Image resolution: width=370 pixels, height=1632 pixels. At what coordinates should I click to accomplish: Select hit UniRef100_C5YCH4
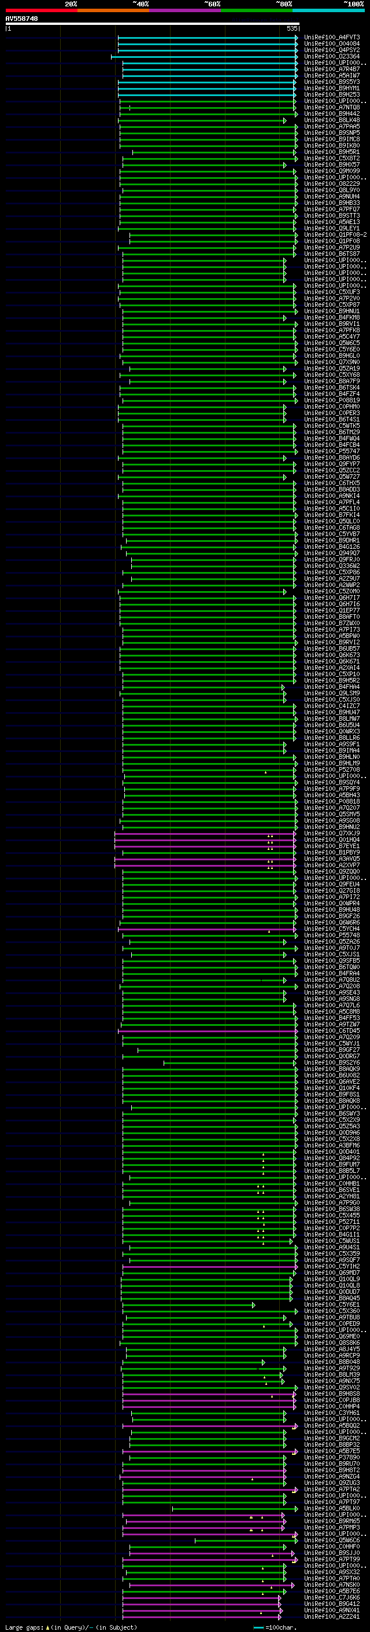(331, 929)
